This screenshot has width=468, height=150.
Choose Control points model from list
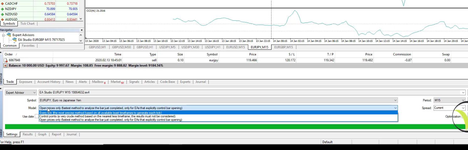(x=107, y=116)
